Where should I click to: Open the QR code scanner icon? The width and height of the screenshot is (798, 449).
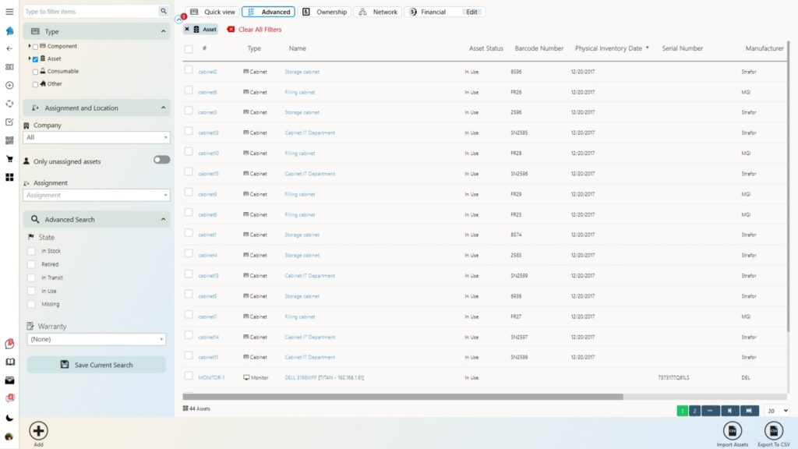click(9, 140)
